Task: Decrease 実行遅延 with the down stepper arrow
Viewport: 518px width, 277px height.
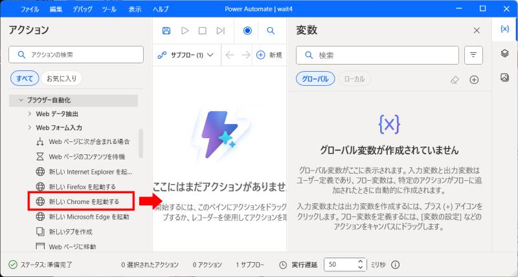Action: (x=361, y=267)
